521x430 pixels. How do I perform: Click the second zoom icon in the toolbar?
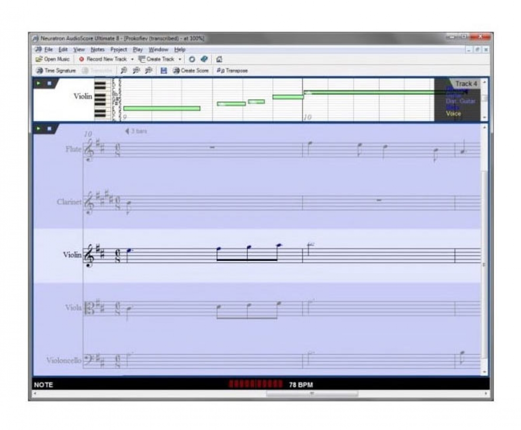136,71
